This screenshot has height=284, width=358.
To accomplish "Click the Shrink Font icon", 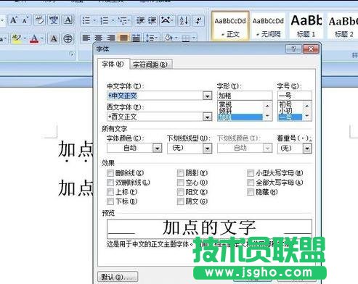I will (x=25, y=20).
